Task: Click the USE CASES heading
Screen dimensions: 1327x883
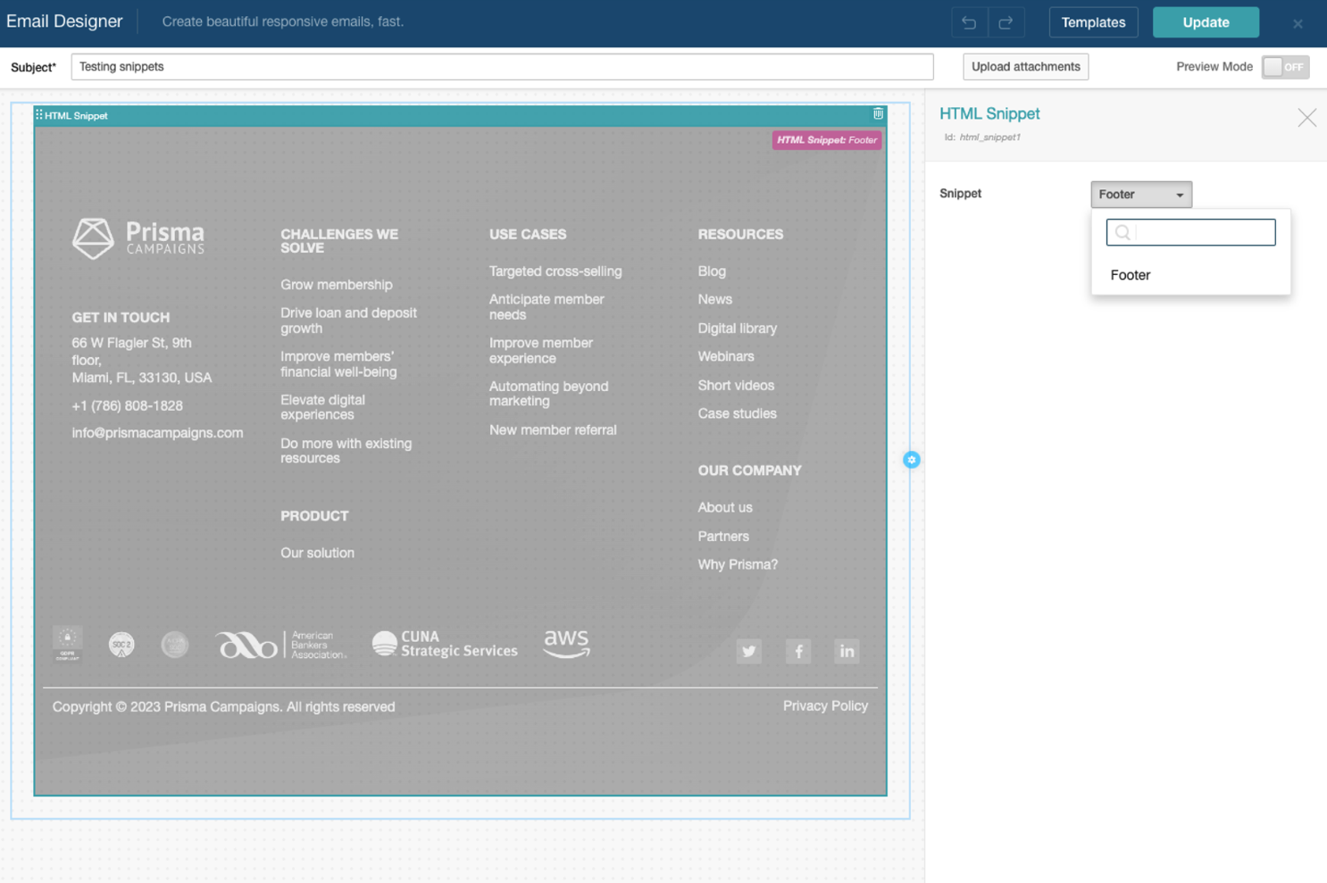Action: click(528, 235)
